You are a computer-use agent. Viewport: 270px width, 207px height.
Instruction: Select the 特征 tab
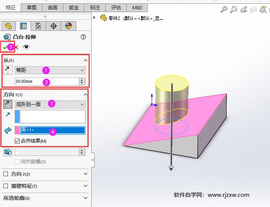tap(11, 8)
